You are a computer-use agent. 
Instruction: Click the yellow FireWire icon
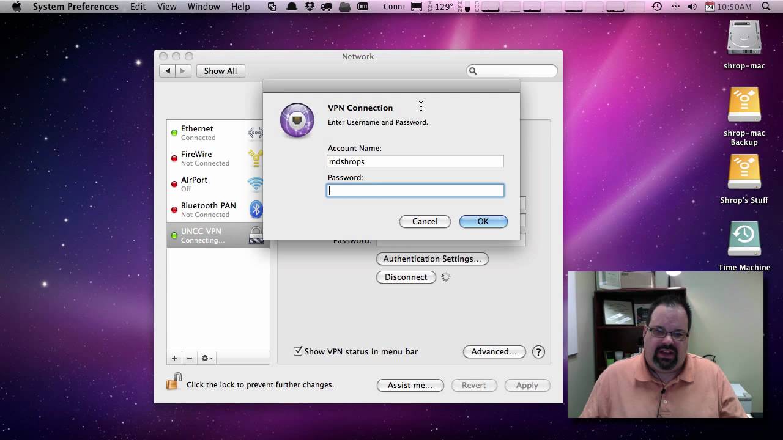click(x=256, y=158)
